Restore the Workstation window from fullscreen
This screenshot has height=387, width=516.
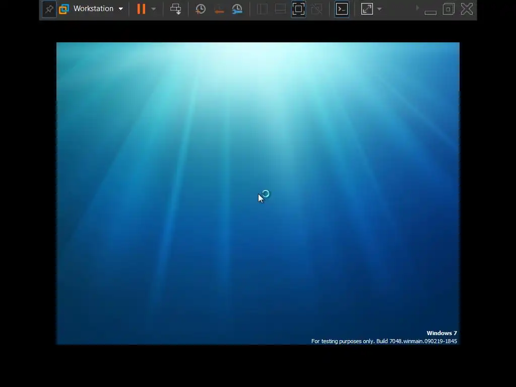448,9
